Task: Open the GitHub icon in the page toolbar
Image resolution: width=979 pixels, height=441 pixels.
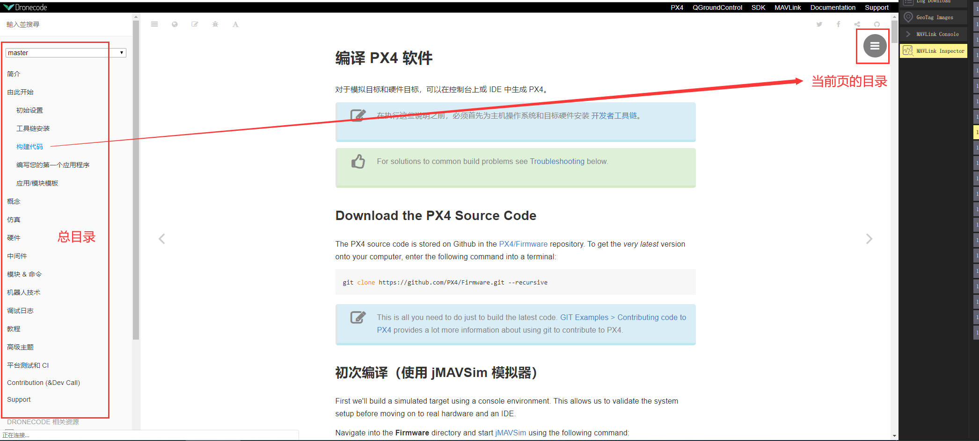Action: click(877, 24)
